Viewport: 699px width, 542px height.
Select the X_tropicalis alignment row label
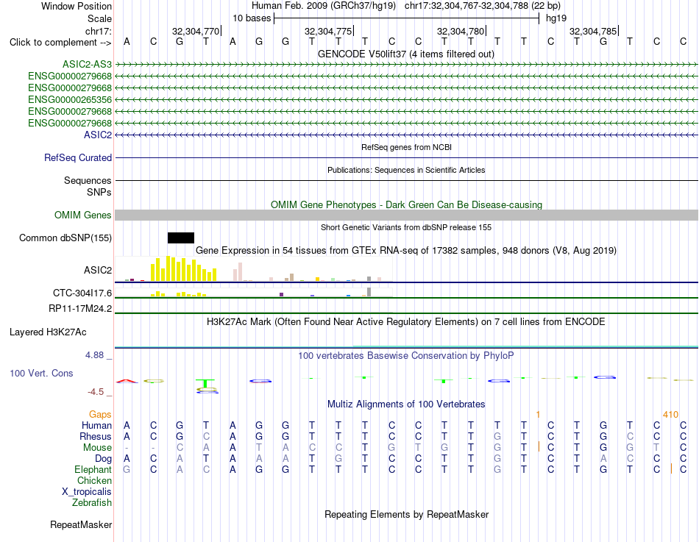87,492
